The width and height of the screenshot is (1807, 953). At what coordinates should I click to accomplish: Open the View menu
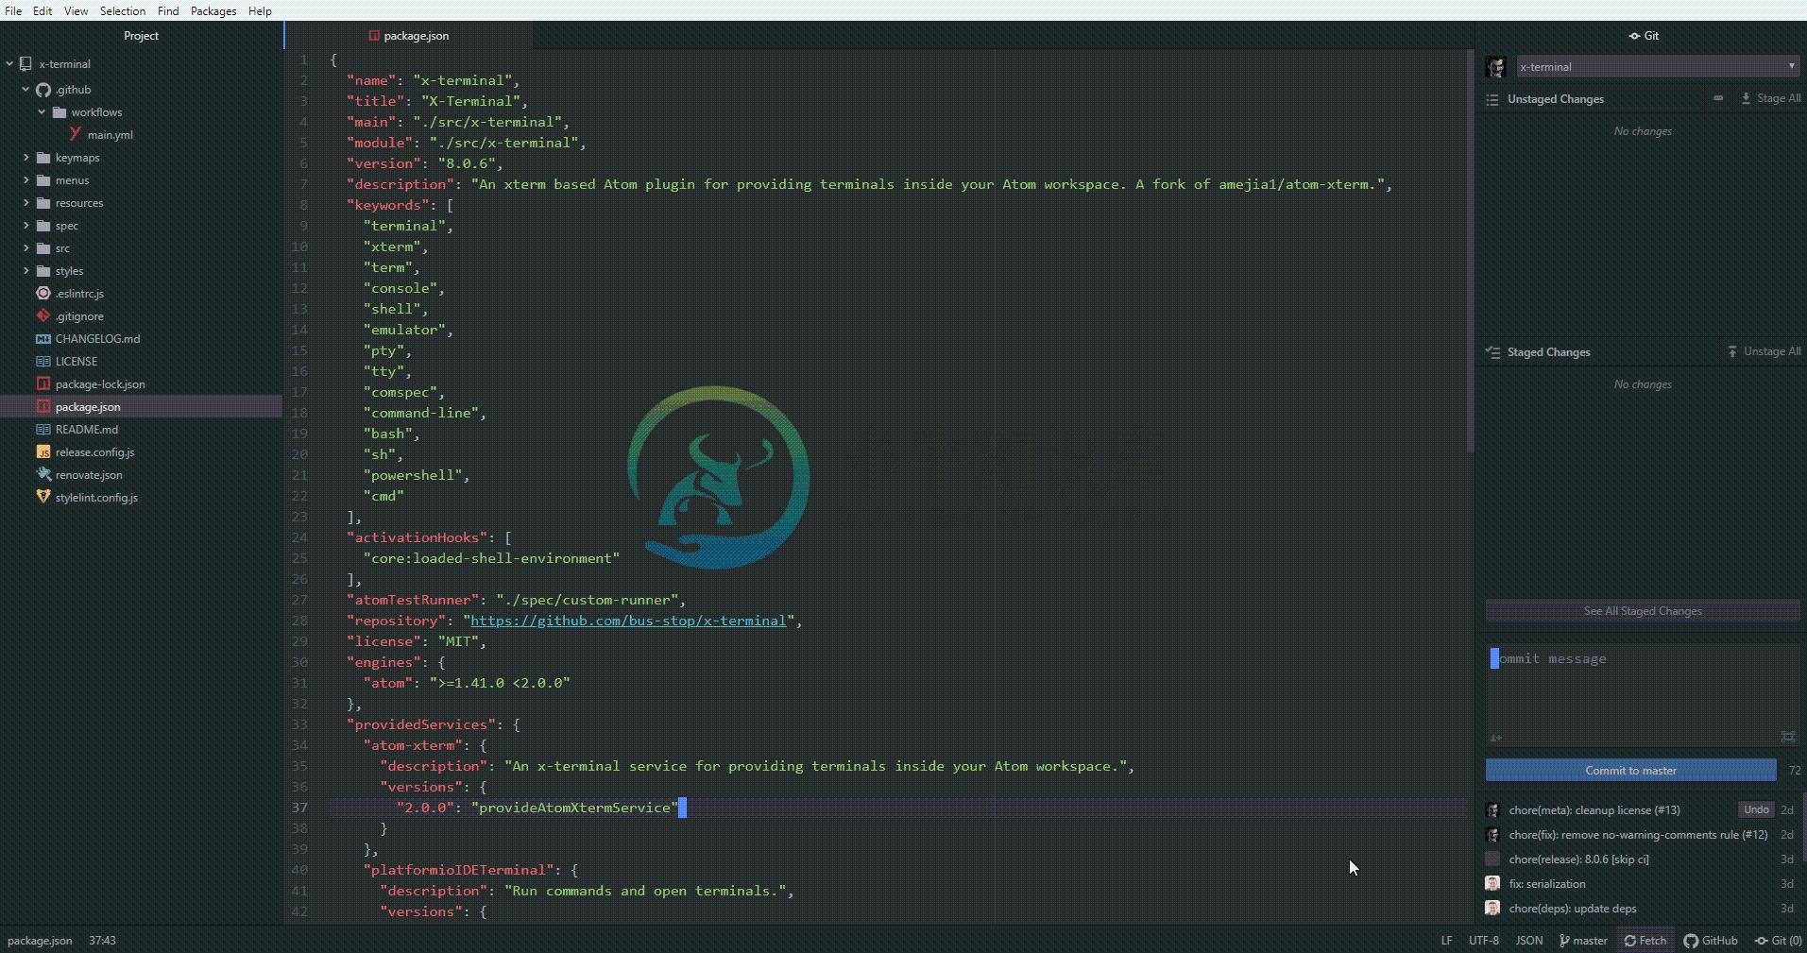coord(76,11)
